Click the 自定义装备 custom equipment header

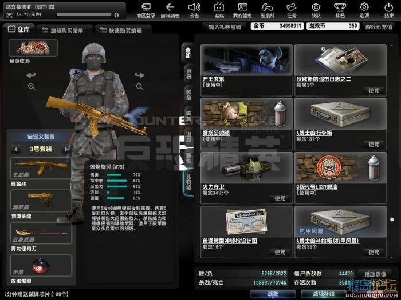41,137
